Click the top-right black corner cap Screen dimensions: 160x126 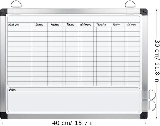coord(144,12)
